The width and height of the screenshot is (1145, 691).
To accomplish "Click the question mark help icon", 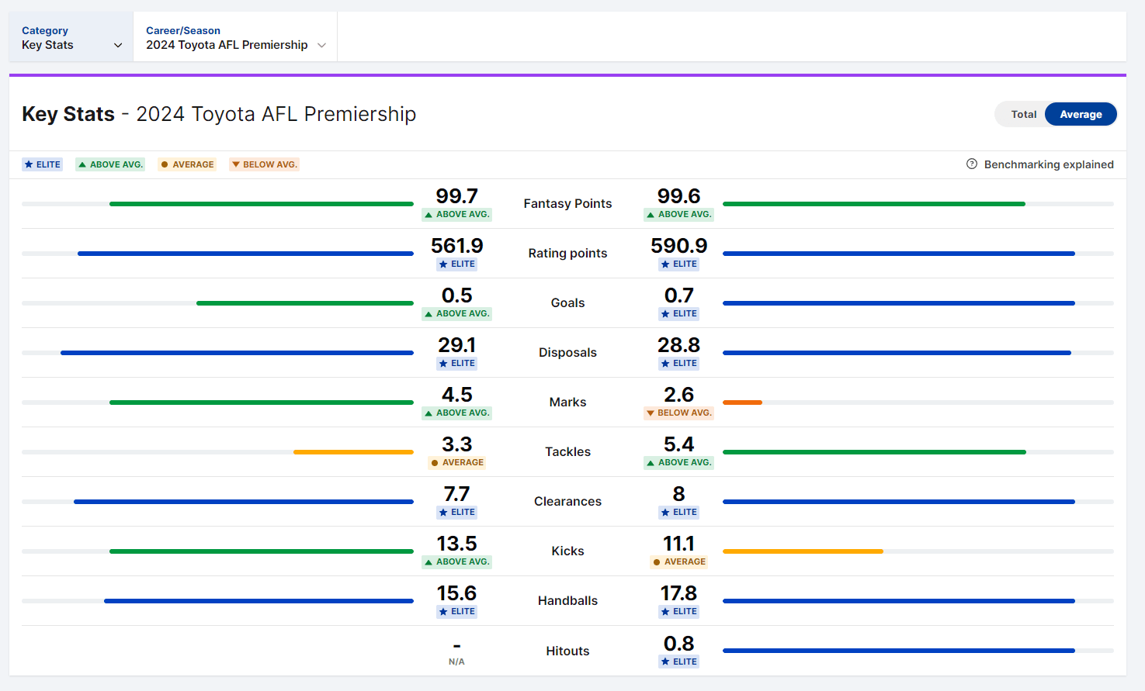I will click(x=971, y=164).
